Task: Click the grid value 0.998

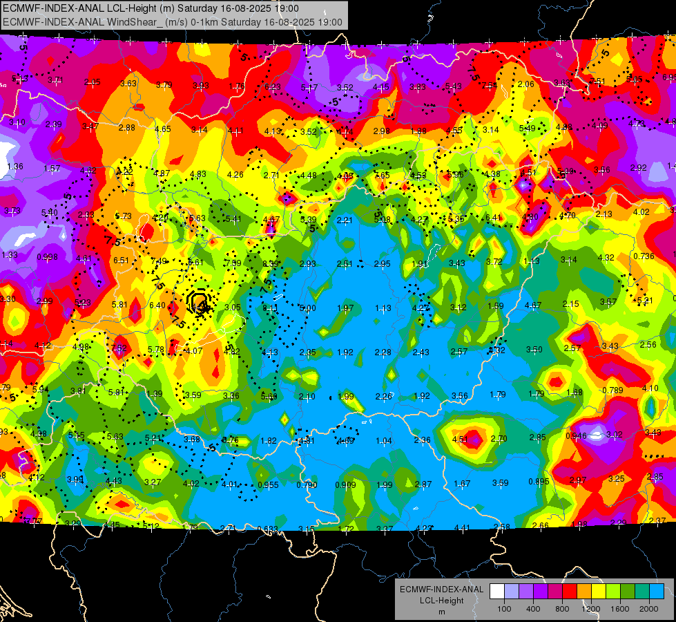Action: point(48,257)
